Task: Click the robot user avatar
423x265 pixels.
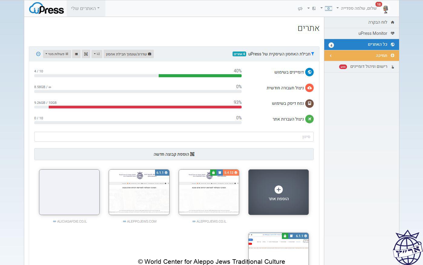Action: pyautogui.click(x=385, y=9)
